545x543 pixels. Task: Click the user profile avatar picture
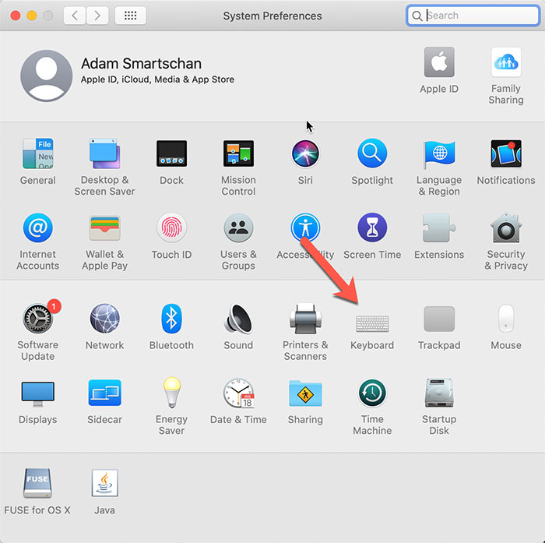[x=46, y=76]
